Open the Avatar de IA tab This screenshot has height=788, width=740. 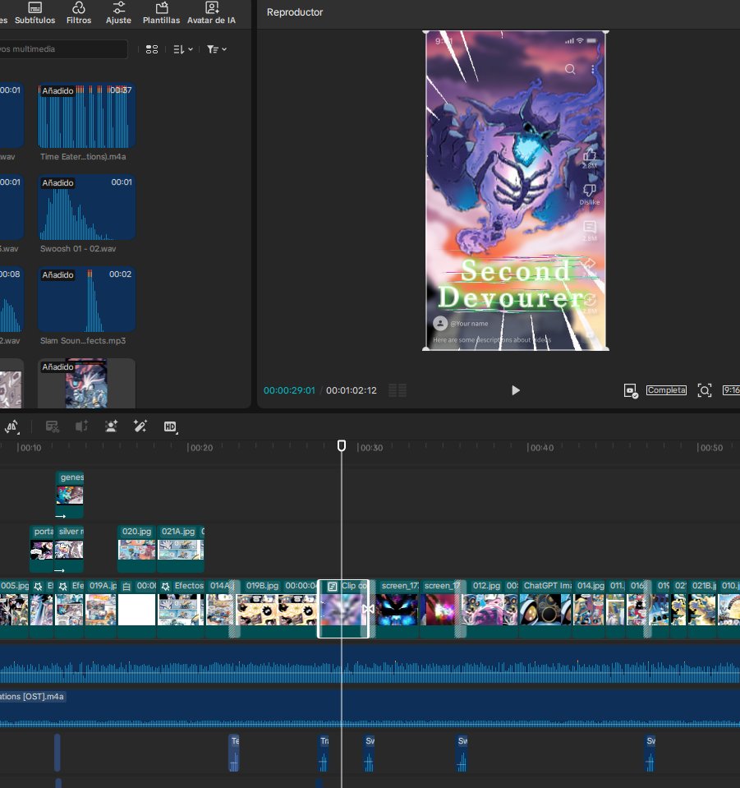[212, 13]
